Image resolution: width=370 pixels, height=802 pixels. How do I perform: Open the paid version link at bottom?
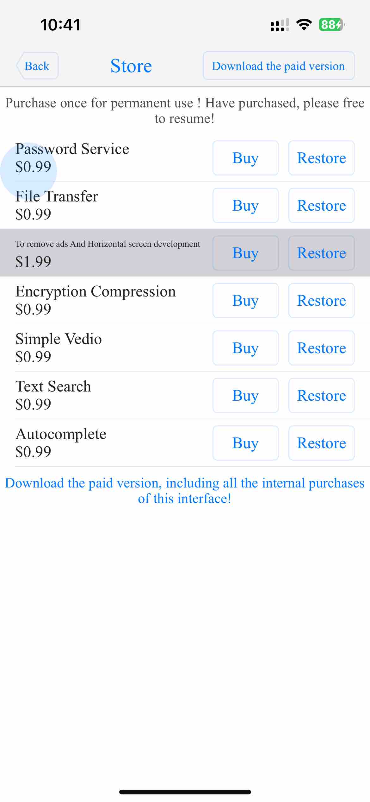(185, 491)
